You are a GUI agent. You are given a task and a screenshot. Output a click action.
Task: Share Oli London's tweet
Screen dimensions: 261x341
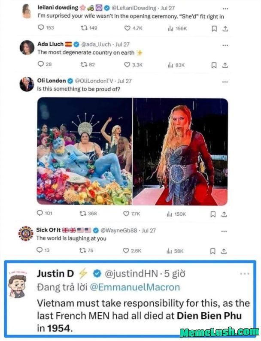point(225,214)
